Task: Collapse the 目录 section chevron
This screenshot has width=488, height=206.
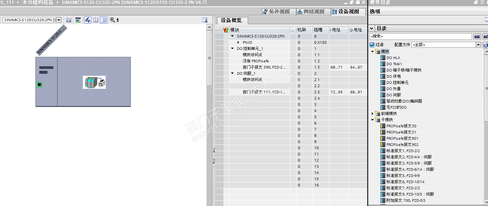Action: click(372, 28)
